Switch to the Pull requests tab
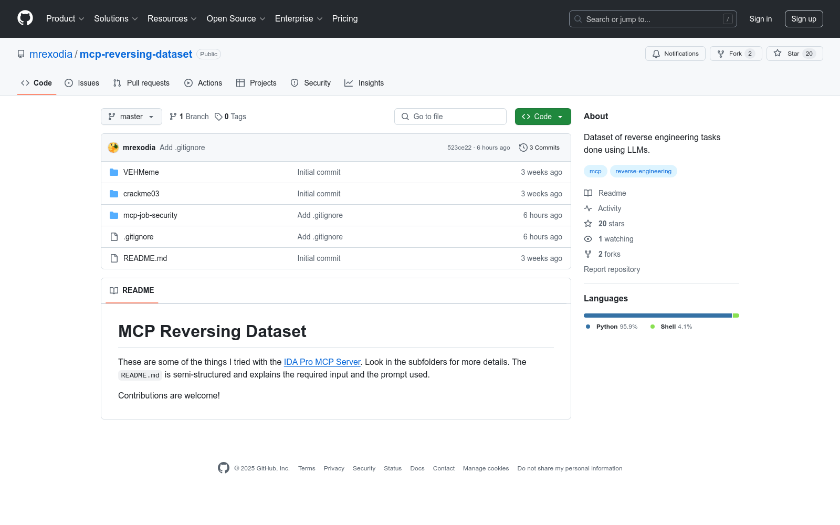This screenshot has height=525, width=840. tap(141, 83)
